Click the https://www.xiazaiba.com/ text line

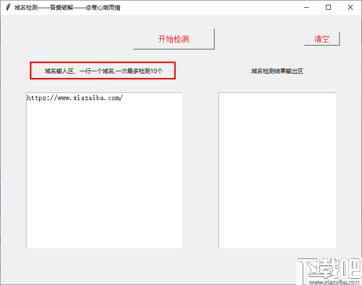tap(75, 98)
